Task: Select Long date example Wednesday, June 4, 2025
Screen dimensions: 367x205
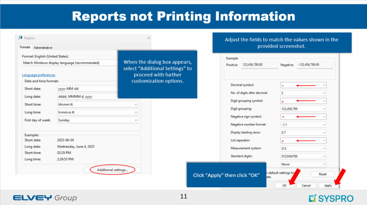Action: 76,147
